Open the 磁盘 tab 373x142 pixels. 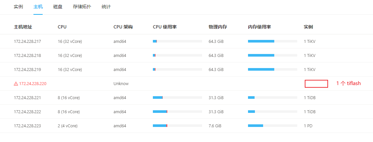[x=58, y=7]
